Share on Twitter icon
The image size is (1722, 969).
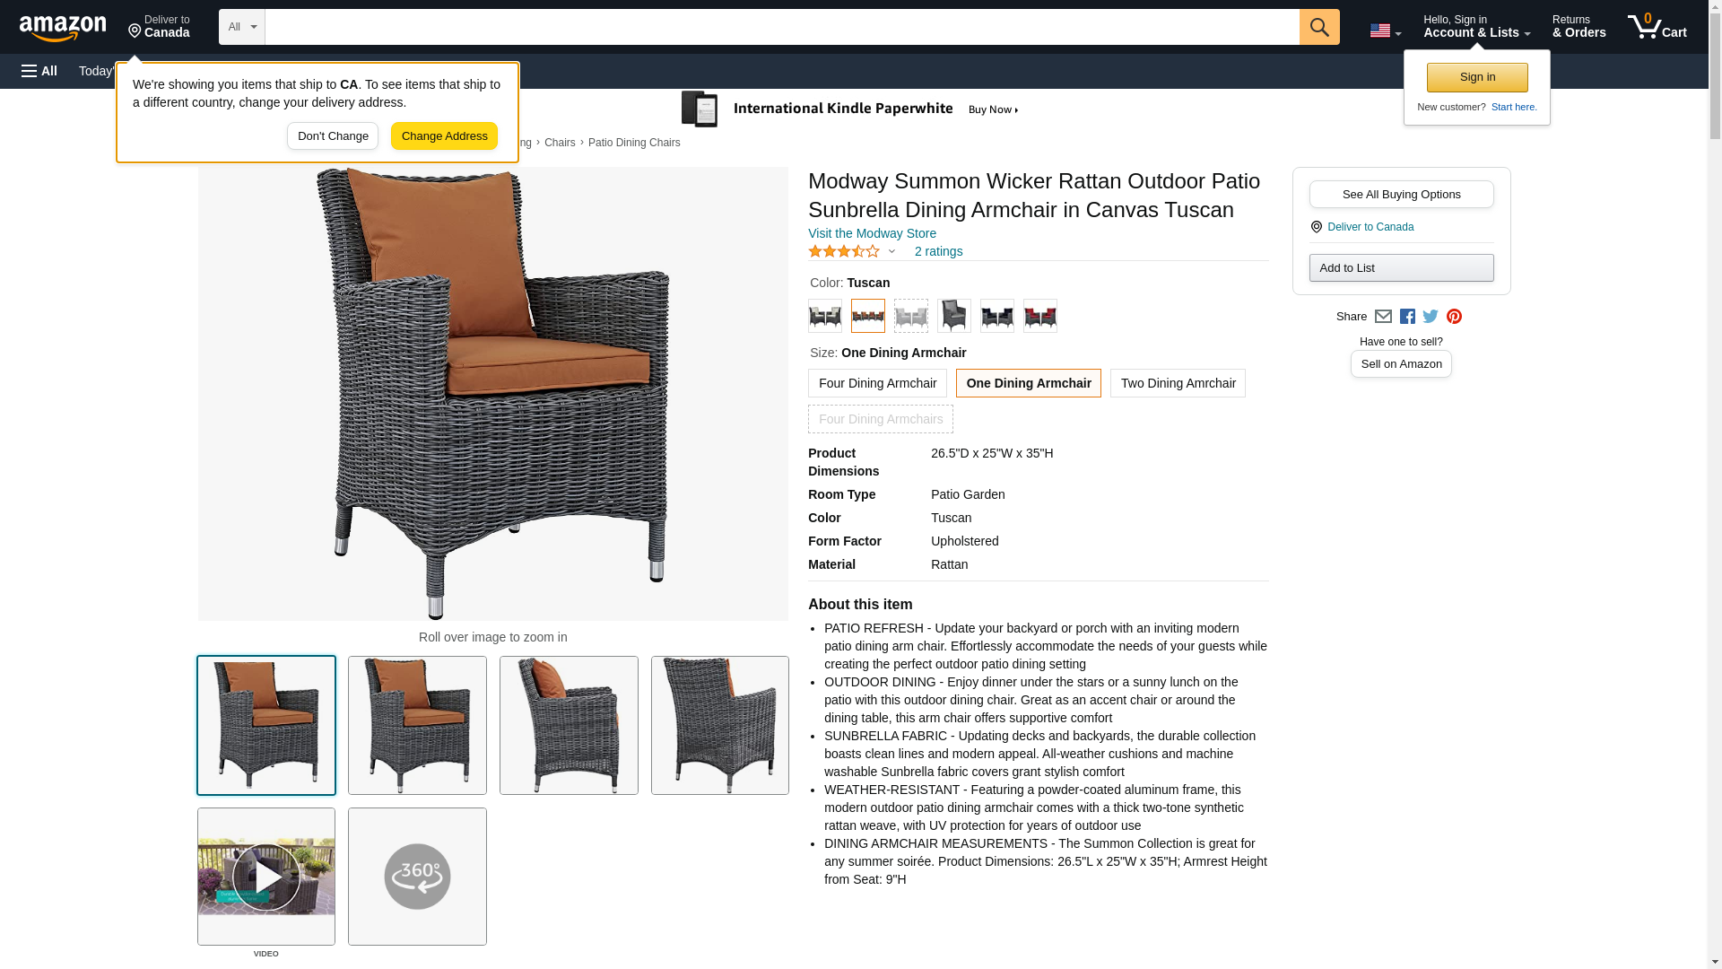tap(1431, 317)
